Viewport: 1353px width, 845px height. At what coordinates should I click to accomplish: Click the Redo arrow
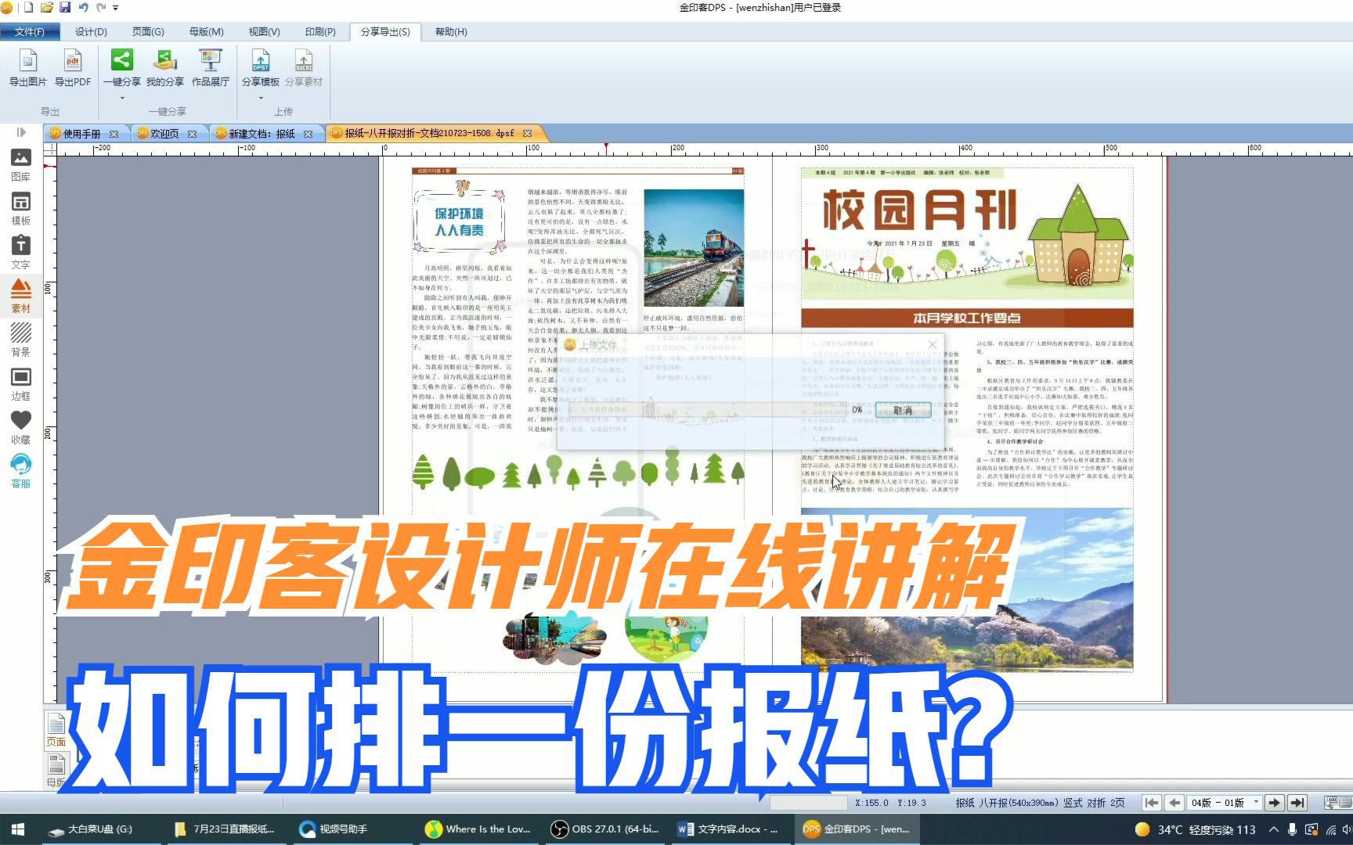pos(101,8)
